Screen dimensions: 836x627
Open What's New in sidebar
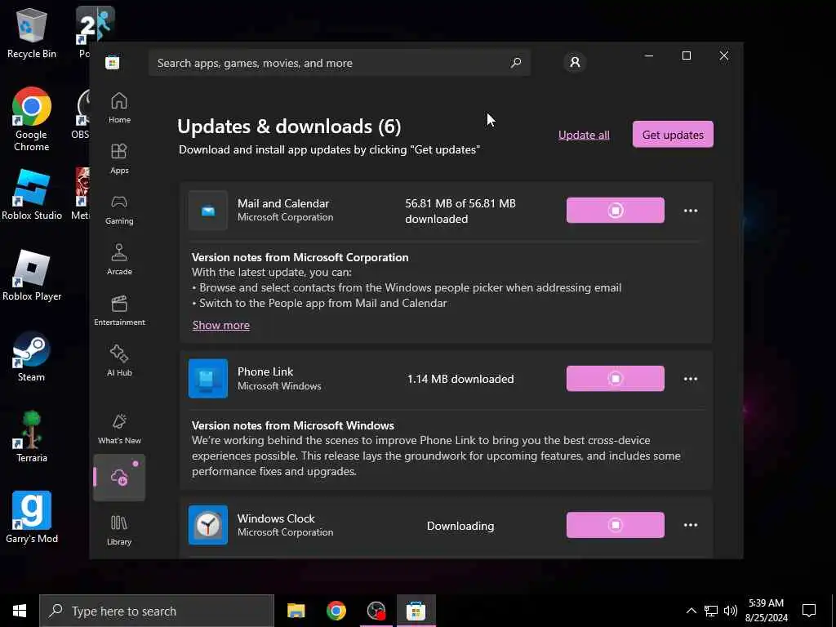(119, 429)
